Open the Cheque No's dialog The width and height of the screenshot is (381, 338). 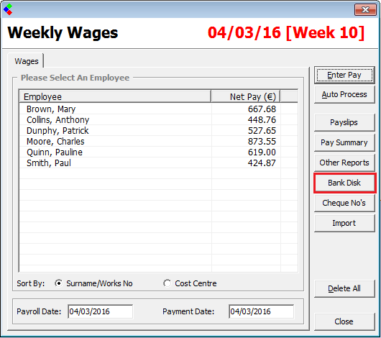tap(344, 203)
